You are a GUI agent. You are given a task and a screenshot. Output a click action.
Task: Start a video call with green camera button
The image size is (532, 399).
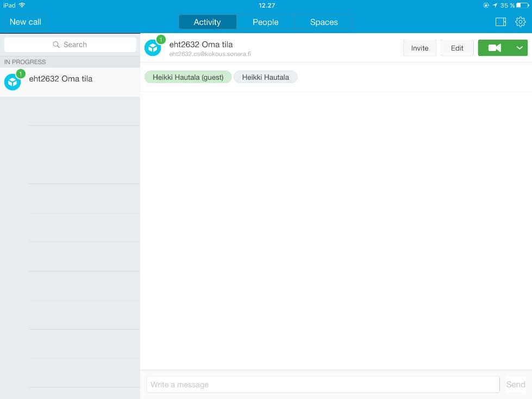point(495,48)
